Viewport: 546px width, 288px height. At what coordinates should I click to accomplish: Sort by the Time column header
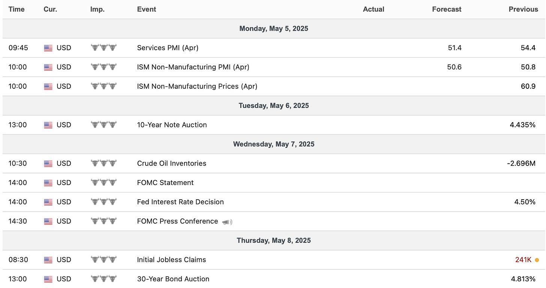[x=16, y=9]
